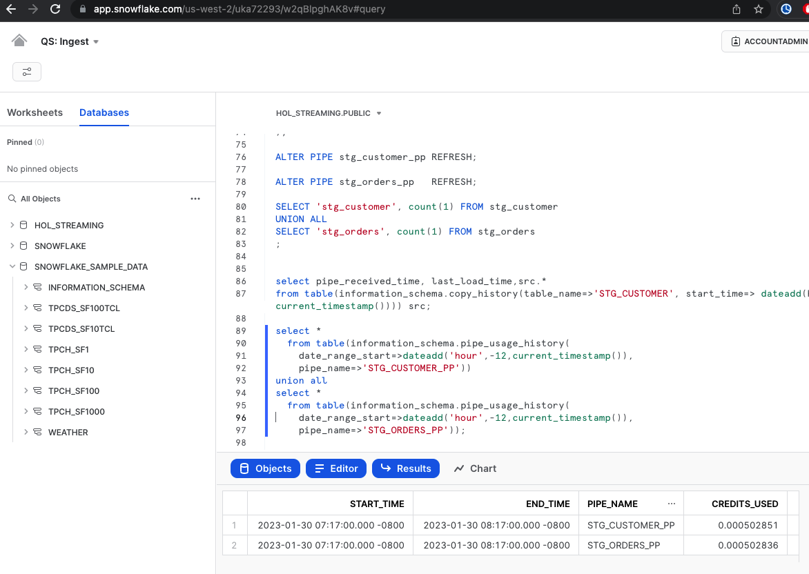The height and width of the screenshot is (574, 809).
Task: Bookmark the page with the star icon
Action: [x=758, y=10]
